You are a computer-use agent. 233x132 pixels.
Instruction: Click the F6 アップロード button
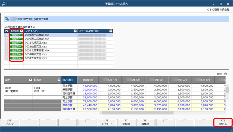click(x=107, y=122)
